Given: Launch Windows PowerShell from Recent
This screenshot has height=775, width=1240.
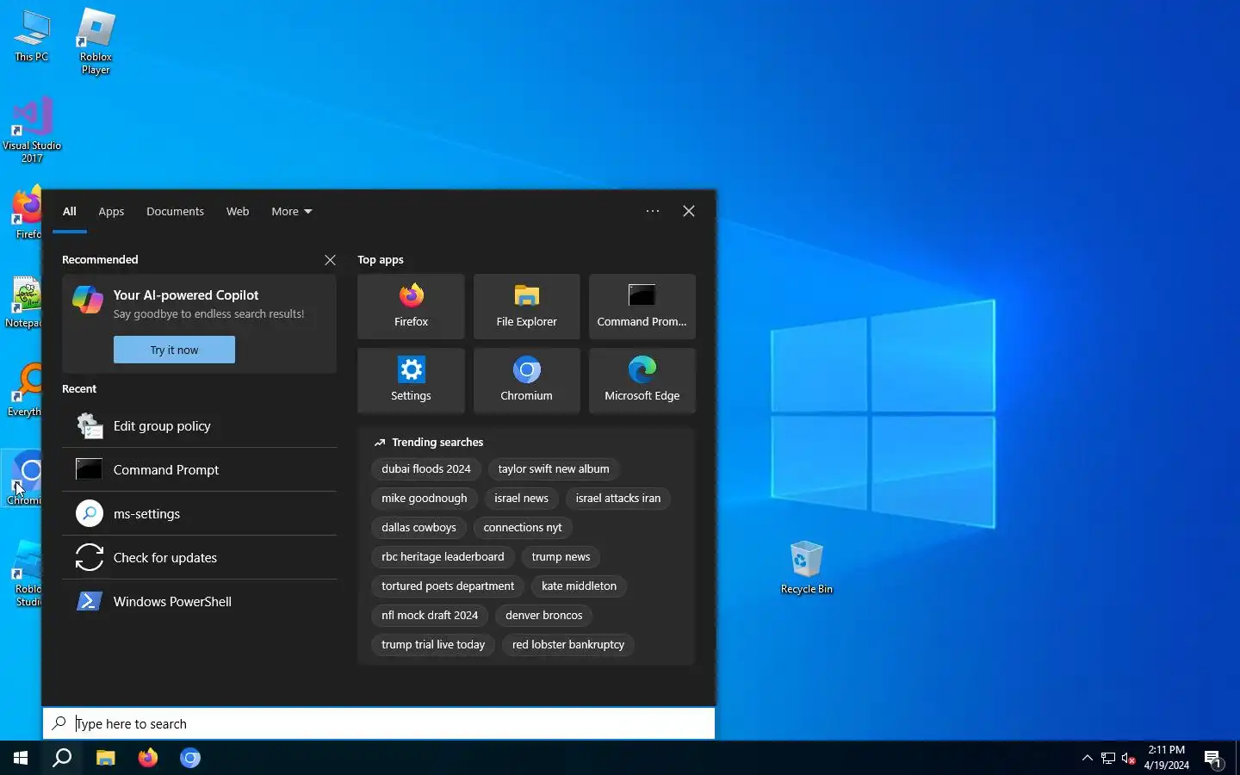Looking at the screenshot, I should [x=199, y=601].
